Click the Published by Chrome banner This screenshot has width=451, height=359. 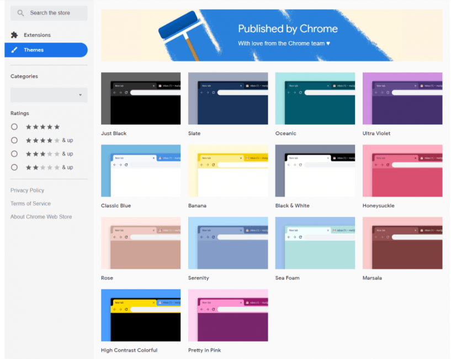pos(272,35)
